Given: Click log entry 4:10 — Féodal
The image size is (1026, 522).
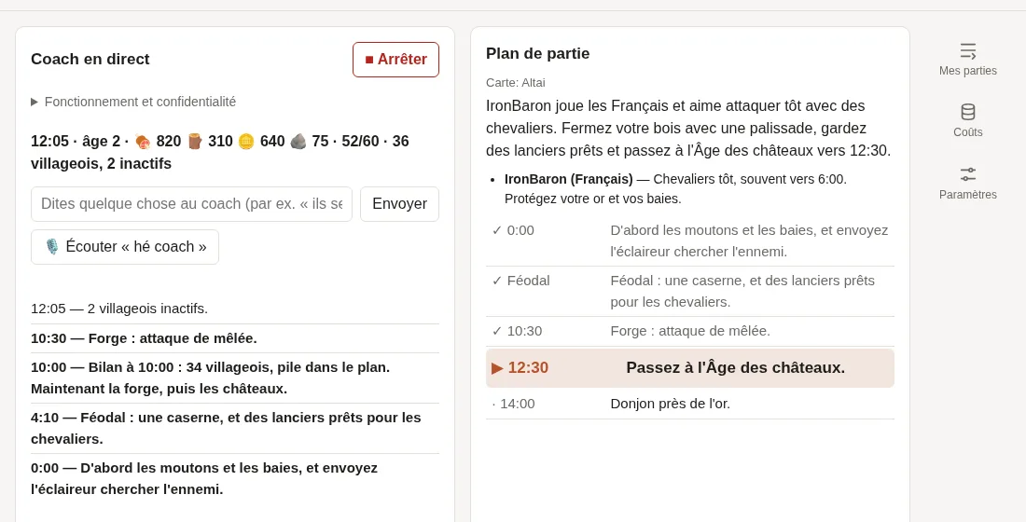Looking at the screenshot, I should 235,428.
